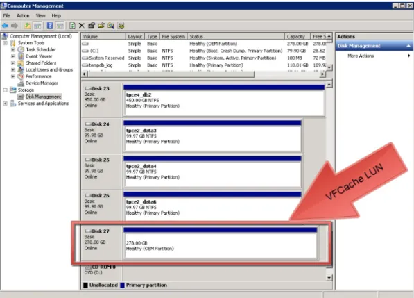Viewport: 414px width, 298px height.
Task: Sort by Volume column header
Action: pos(103,36)
